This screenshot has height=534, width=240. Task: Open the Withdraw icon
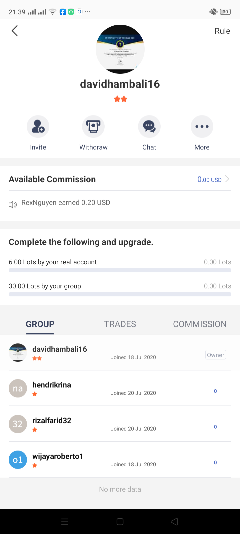click(x=93, y=126)
